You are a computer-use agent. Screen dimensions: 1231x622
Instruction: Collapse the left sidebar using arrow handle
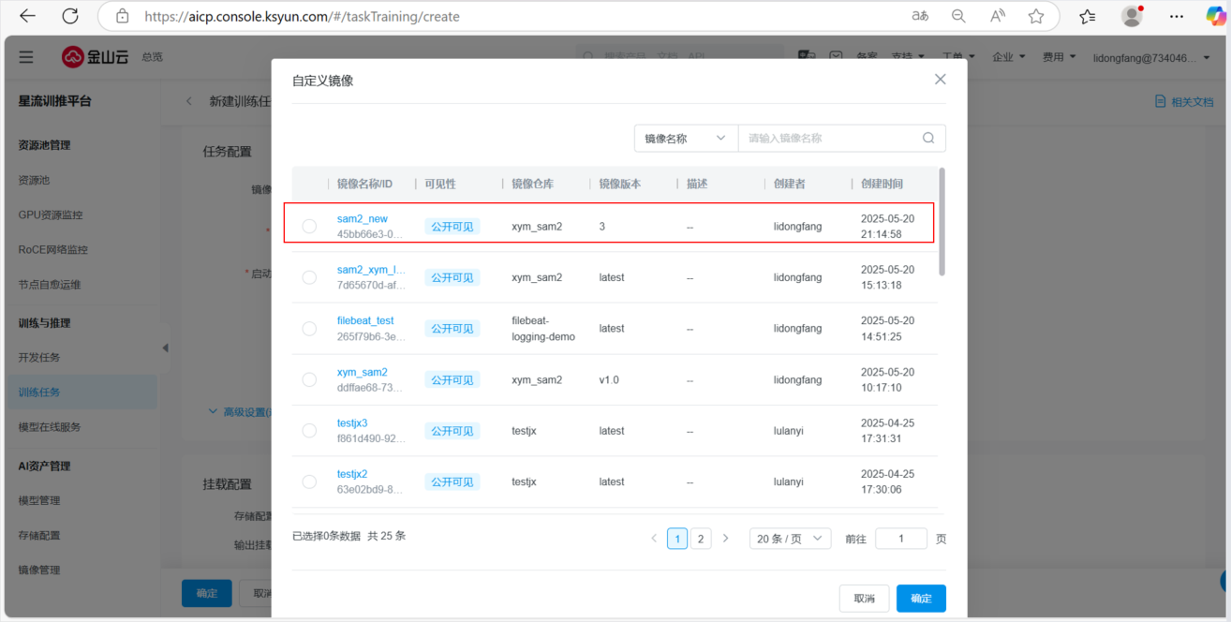point(166,348)
